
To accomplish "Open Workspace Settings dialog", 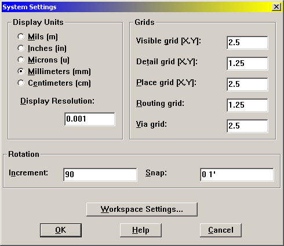I will pyautogui.click(x=142, y=210).
